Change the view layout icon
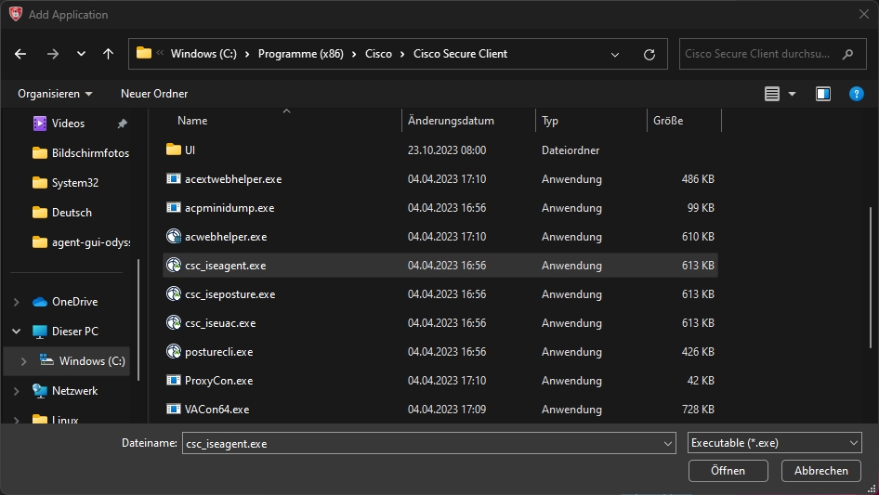The image size is (879, 495). 772,94
